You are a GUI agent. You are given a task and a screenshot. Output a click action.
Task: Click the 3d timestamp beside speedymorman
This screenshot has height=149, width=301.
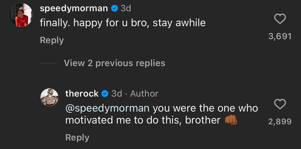pyautogui.click(x=125, y=9)
